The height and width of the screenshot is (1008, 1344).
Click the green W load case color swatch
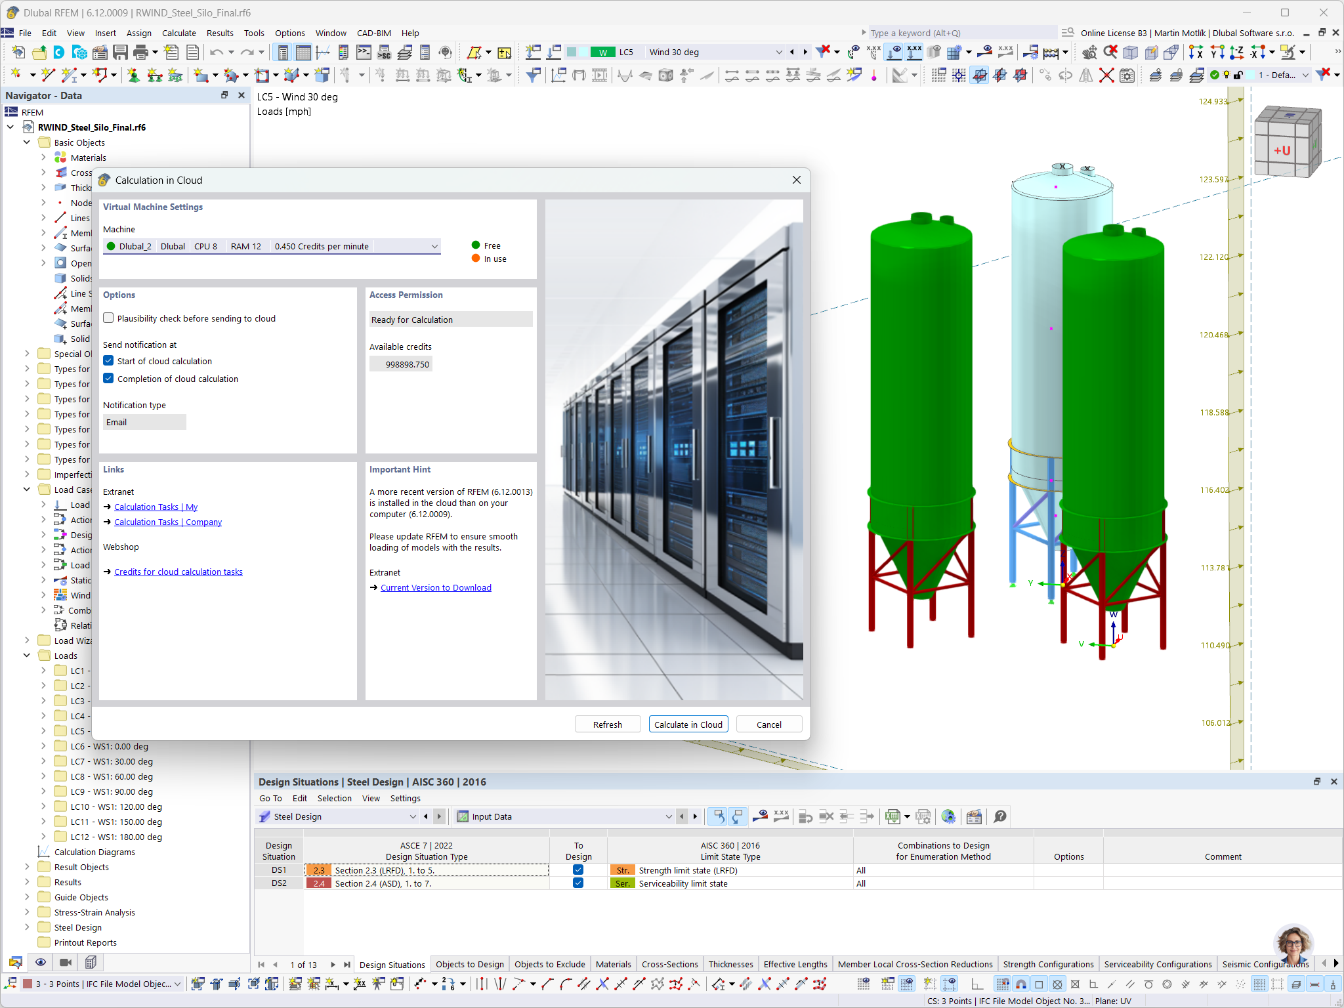click(x=602, y=52)
